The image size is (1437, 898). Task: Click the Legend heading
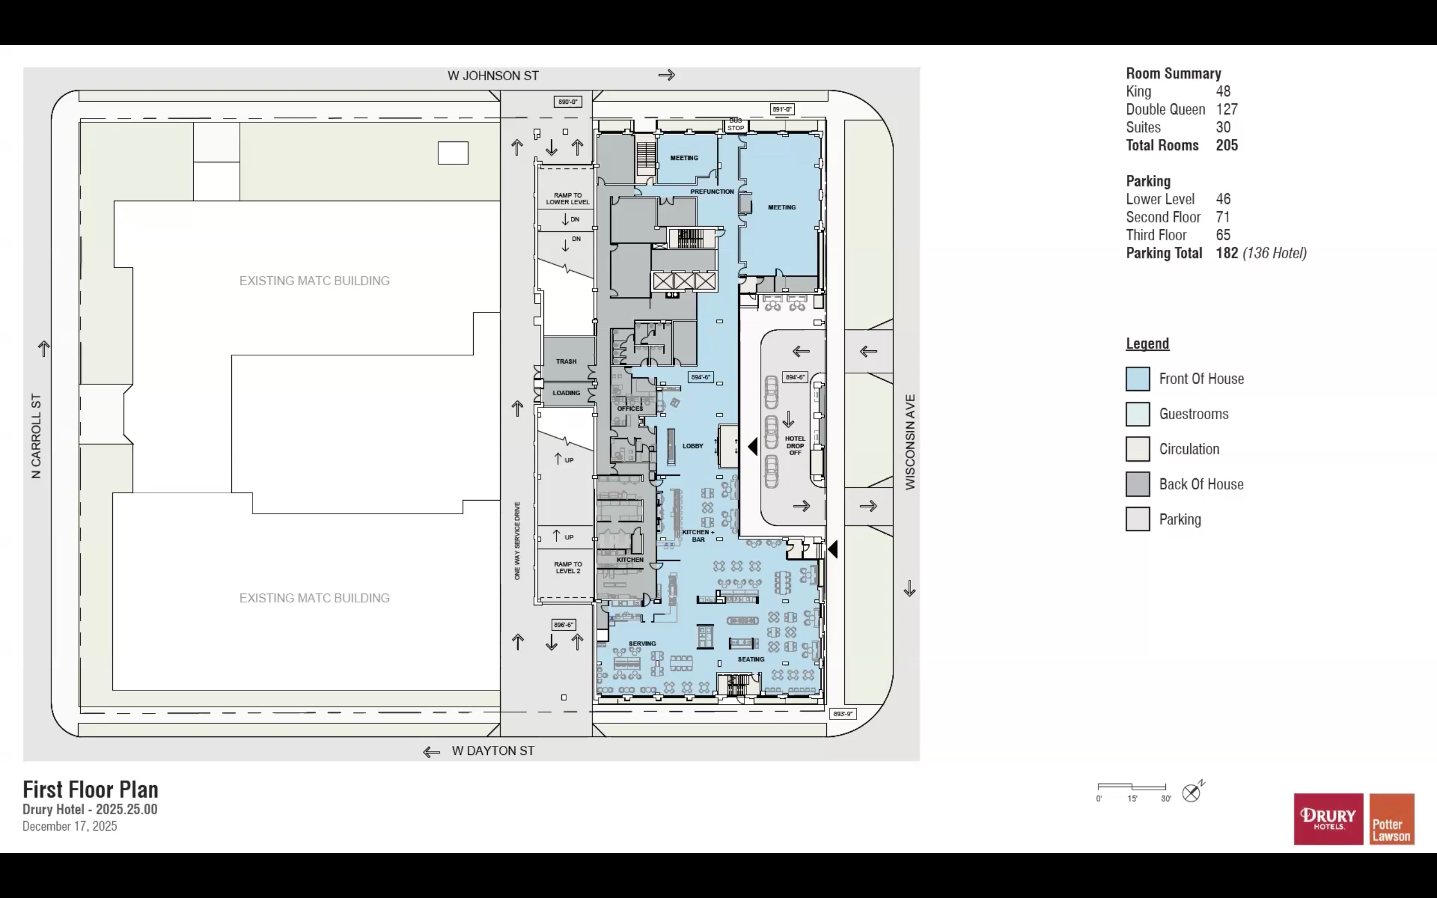1147,343
